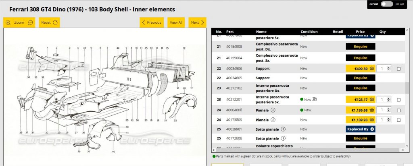The width and height of the screenshot is (413, 166).
Task: Click the Qty column header
Action: pyautogui.click(x=382, y=31)
